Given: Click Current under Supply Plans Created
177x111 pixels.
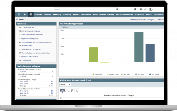Looking at the screenshot, I should pyautogui.click(x=23, y=77).
